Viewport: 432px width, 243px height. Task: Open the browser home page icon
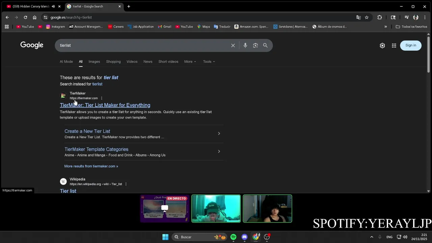34,17
